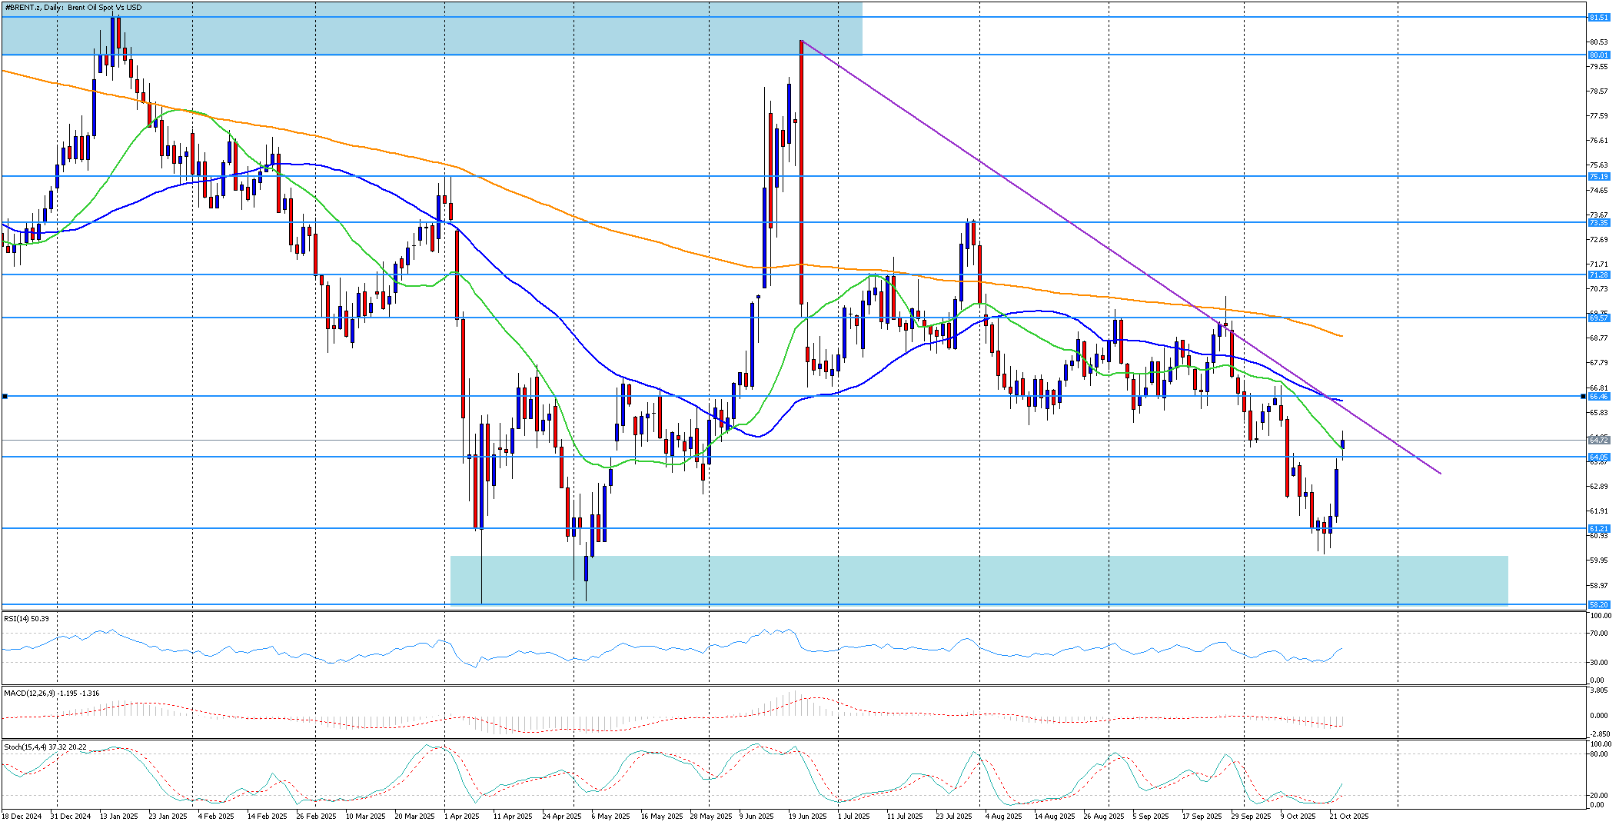Select the 21 Oct 2025 date label
This screenshot has width=1619, height=825.
(x=1349, y=816)
